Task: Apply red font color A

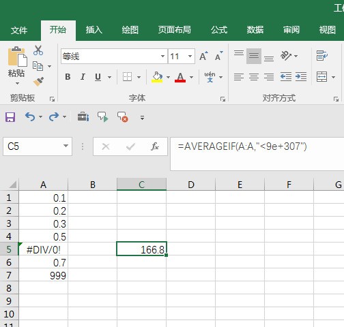Action: [180, 77]
